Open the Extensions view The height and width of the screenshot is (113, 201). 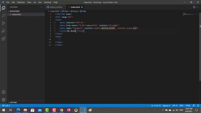pyautogui.click(x=3, y=39)
